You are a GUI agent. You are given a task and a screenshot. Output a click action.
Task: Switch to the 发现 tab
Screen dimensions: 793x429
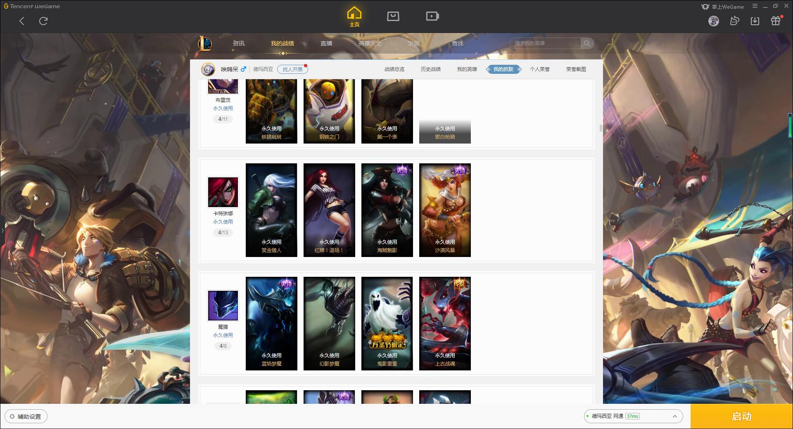point(414,43)
